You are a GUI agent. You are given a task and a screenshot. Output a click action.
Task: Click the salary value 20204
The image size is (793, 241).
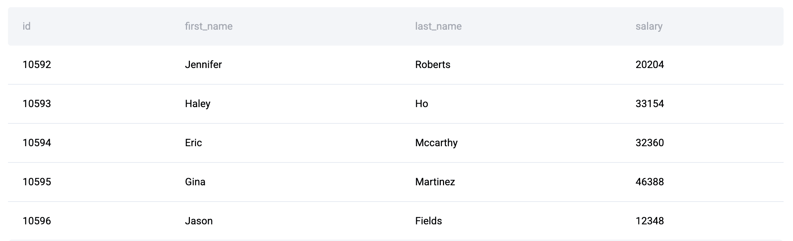[650, 64]
